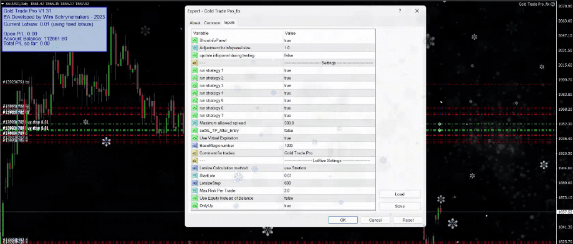573x244 pixels.
Task: Click the highlighted price label 1857.52 on chart scale
Action: (565, 212)
